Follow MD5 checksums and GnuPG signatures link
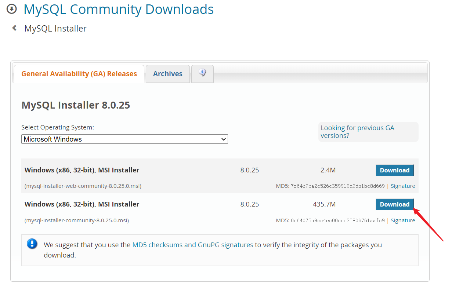This screenshot has height=292, width=452. 193,245
